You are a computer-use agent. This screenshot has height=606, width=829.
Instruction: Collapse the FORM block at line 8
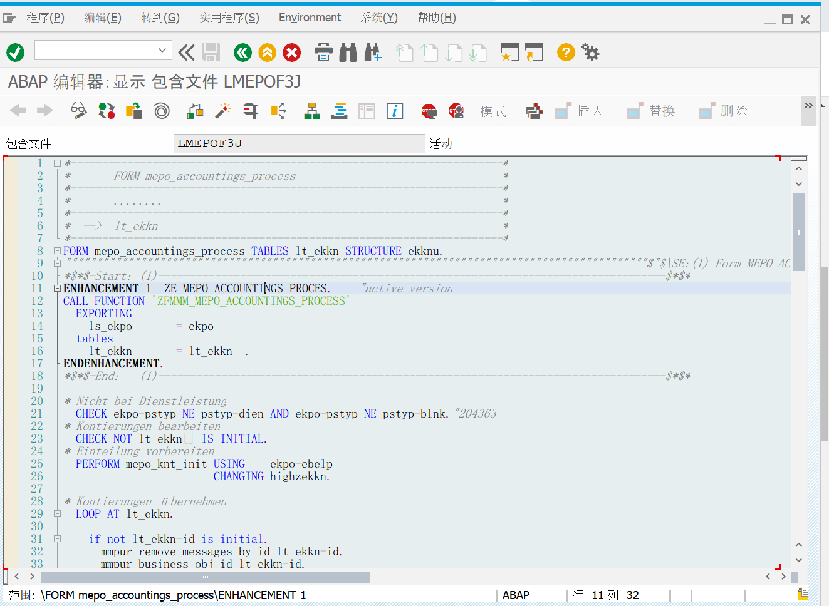(x=57, y=251)
